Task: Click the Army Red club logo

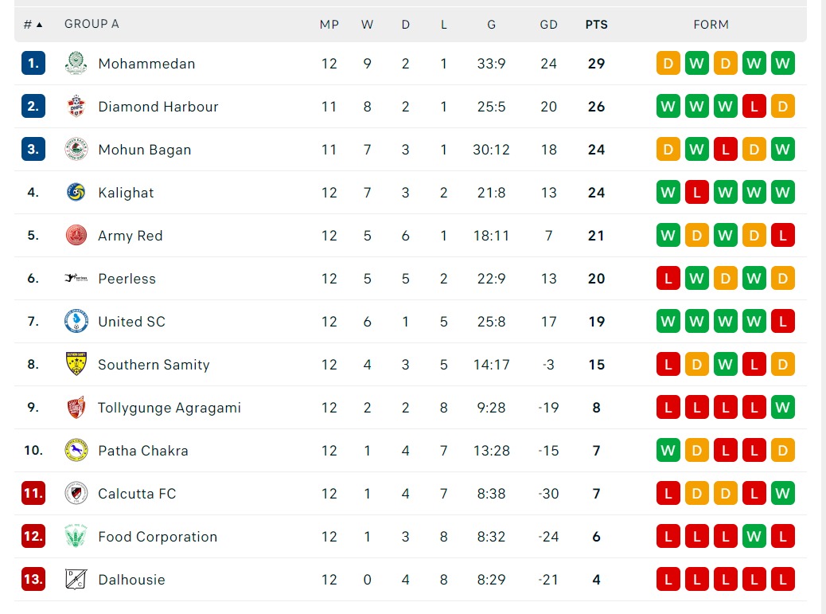Action: pos(76,236)
